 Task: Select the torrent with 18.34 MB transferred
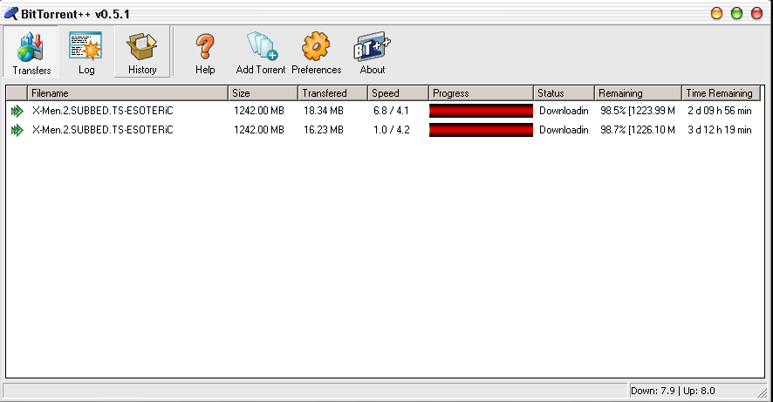(x=384, y=111)
